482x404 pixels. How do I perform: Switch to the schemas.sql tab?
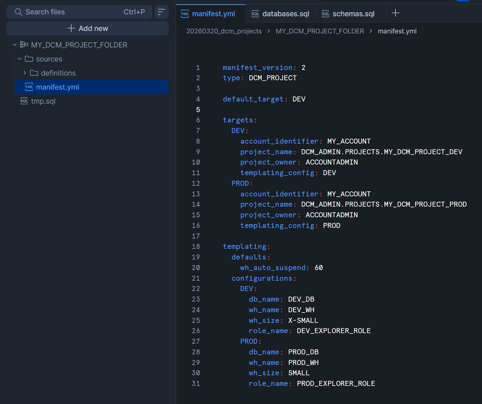tap(353, 14)
